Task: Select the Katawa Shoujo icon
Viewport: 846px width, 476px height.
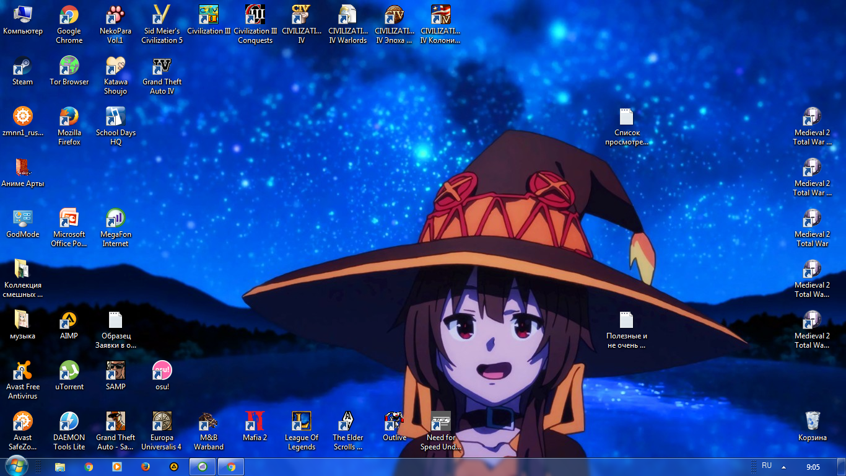Action: coord(115,76)
